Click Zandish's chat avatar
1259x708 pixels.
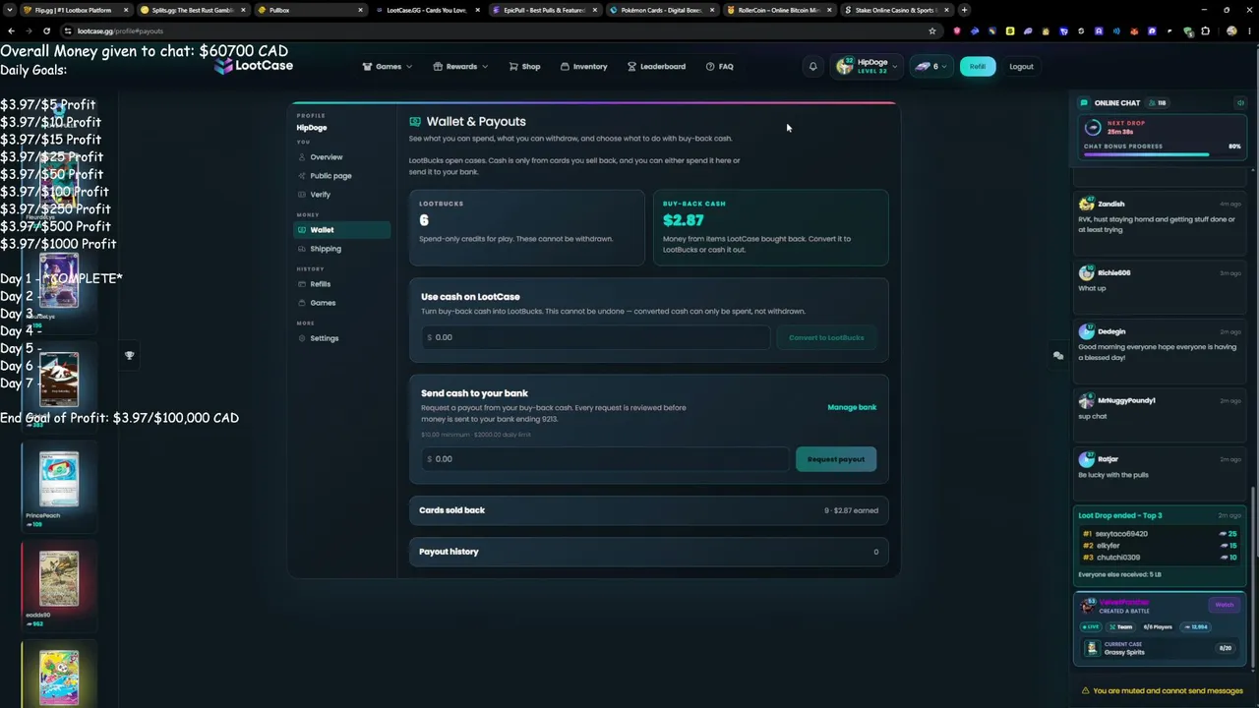point(1086,204)
